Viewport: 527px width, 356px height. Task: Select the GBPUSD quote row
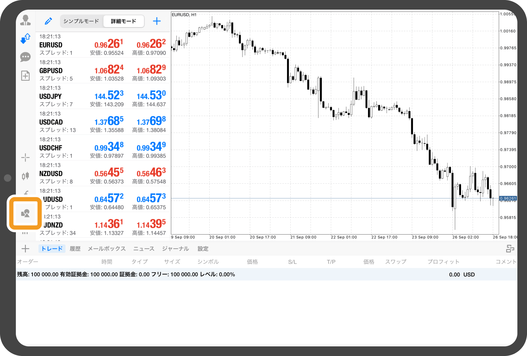[x=102, y=70]
